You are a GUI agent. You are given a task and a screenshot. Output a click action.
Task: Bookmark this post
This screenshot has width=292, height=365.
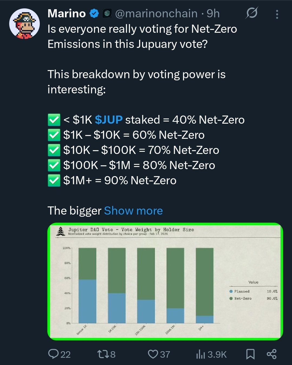pyautogui.click(x=250, y=354)
